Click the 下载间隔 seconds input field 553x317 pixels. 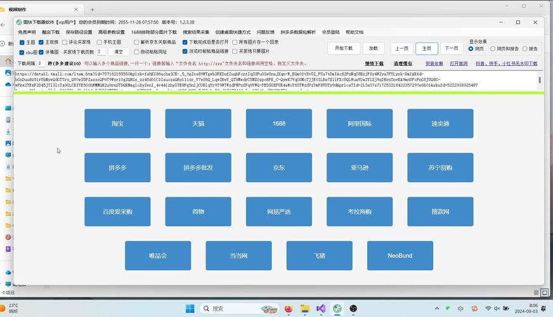click(41, 63)
